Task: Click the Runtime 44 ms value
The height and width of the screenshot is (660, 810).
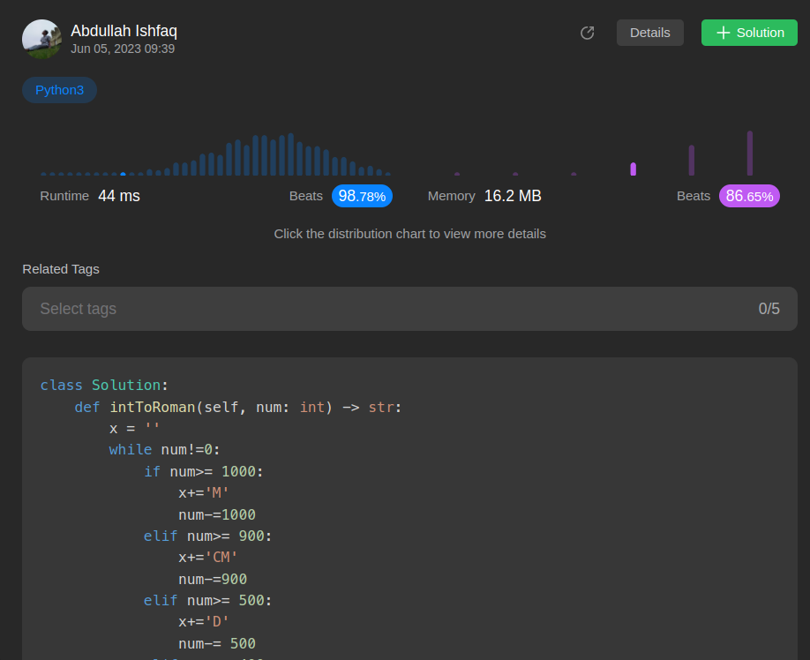Action: click(x=118, y=196)
